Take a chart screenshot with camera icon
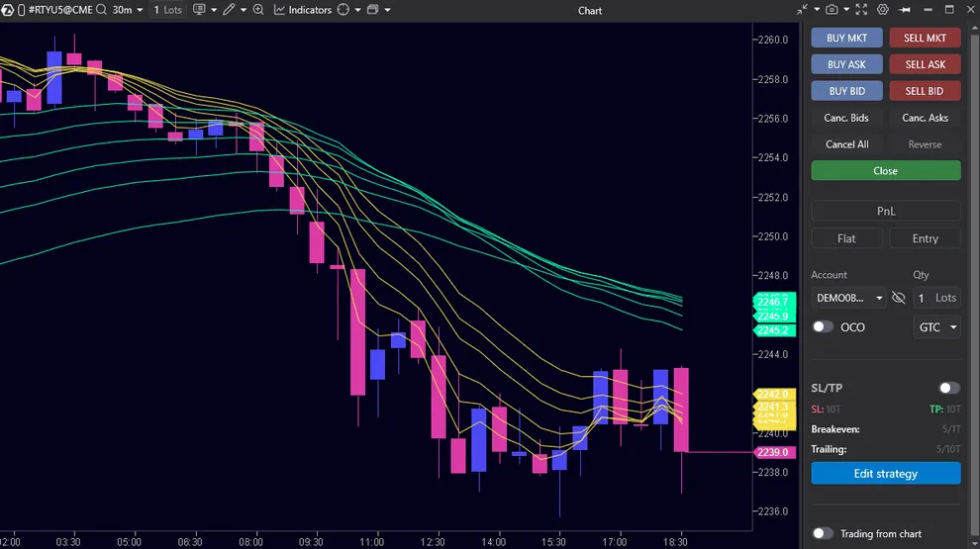This screenshot has width=980, height=549. pyautogui.click(x=832, y=10)
